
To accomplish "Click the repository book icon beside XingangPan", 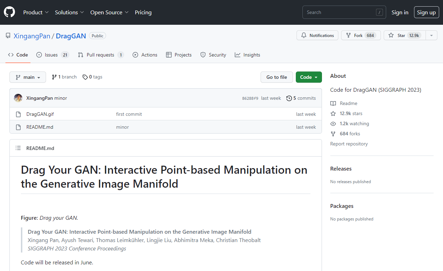I will pos(8,36).
